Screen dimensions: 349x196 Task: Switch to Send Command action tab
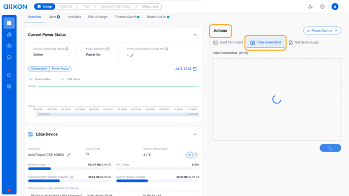pos(228,42)
